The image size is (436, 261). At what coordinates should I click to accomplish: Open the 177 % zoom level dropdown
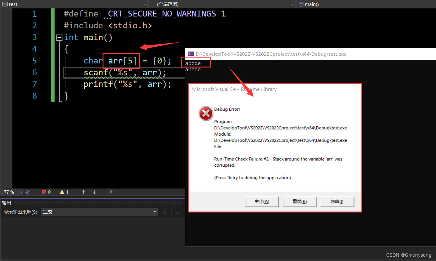point(12,192)
